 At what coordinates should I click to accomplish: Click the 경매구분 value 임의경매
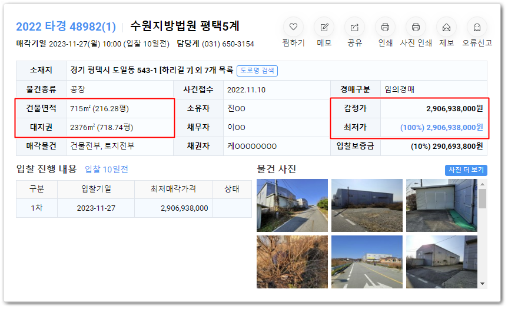[400, 89]
